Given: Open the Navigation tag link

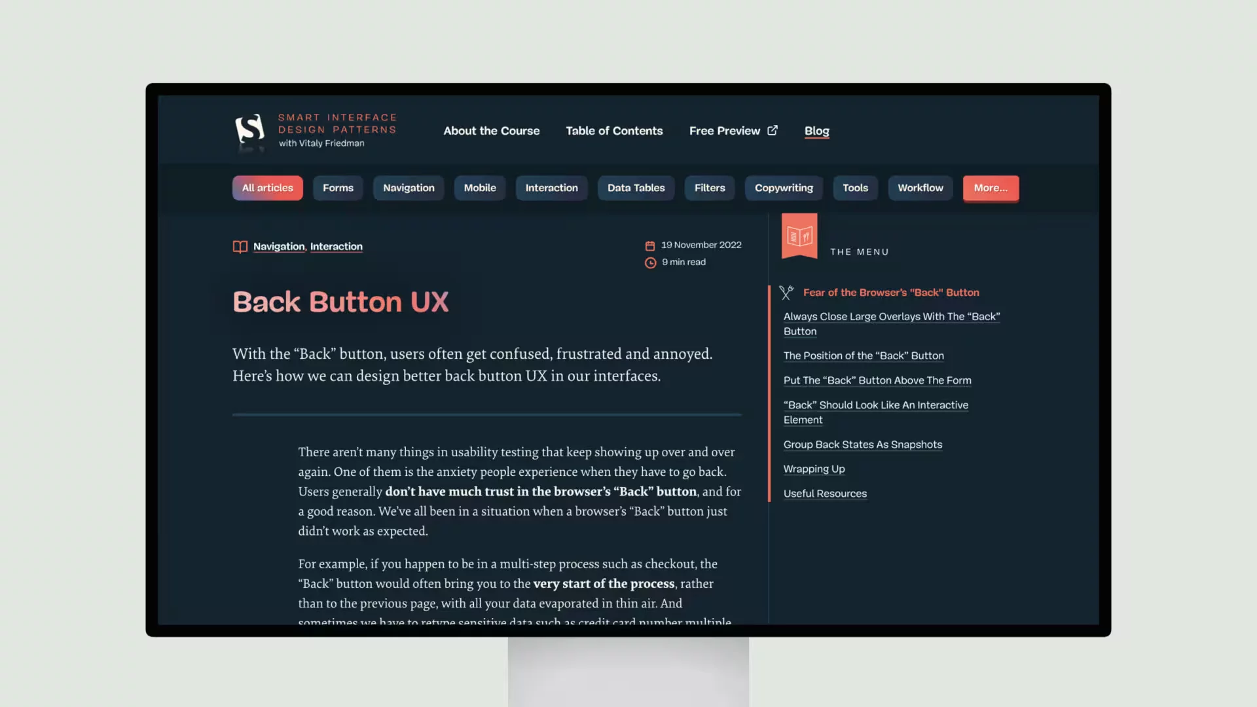Looking at the screenshot, I should (x=279, y=245).
